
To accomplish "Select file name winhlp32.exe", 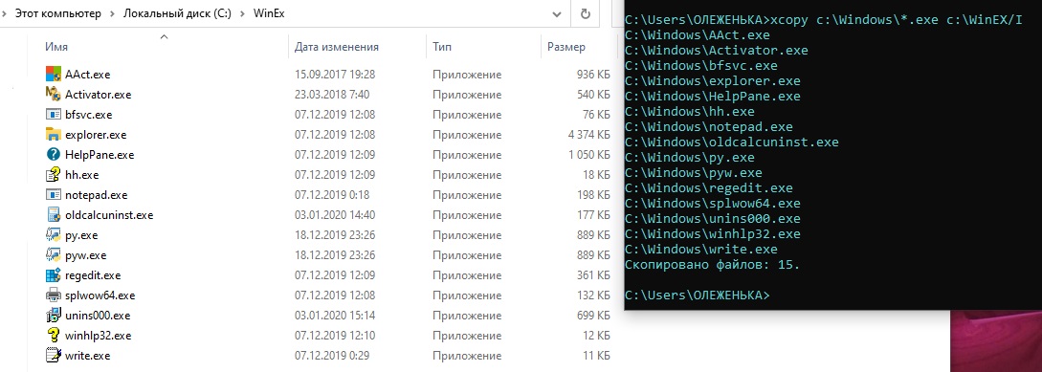I will coord(99,336).
